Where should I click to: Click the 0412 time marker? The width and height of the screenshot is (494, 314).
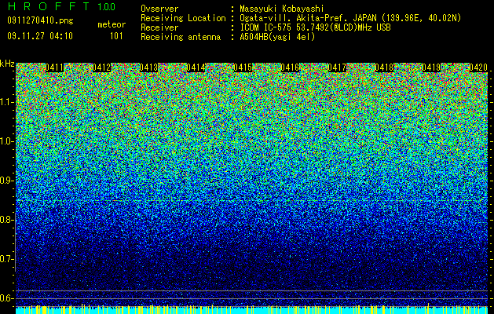[x=102, y=68]
